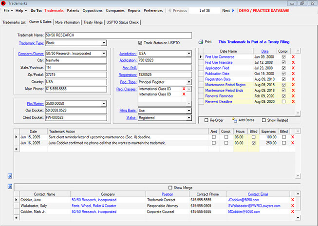Viewport: 318px width, 226px height.
Task: Go to next record arrow
Action: click(233, 10)
